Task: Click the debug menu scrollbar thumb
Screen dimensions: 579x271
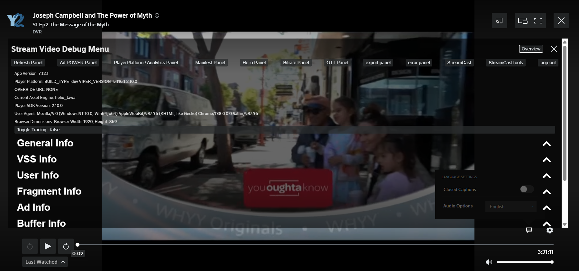Action: click(x=565, y=113)
